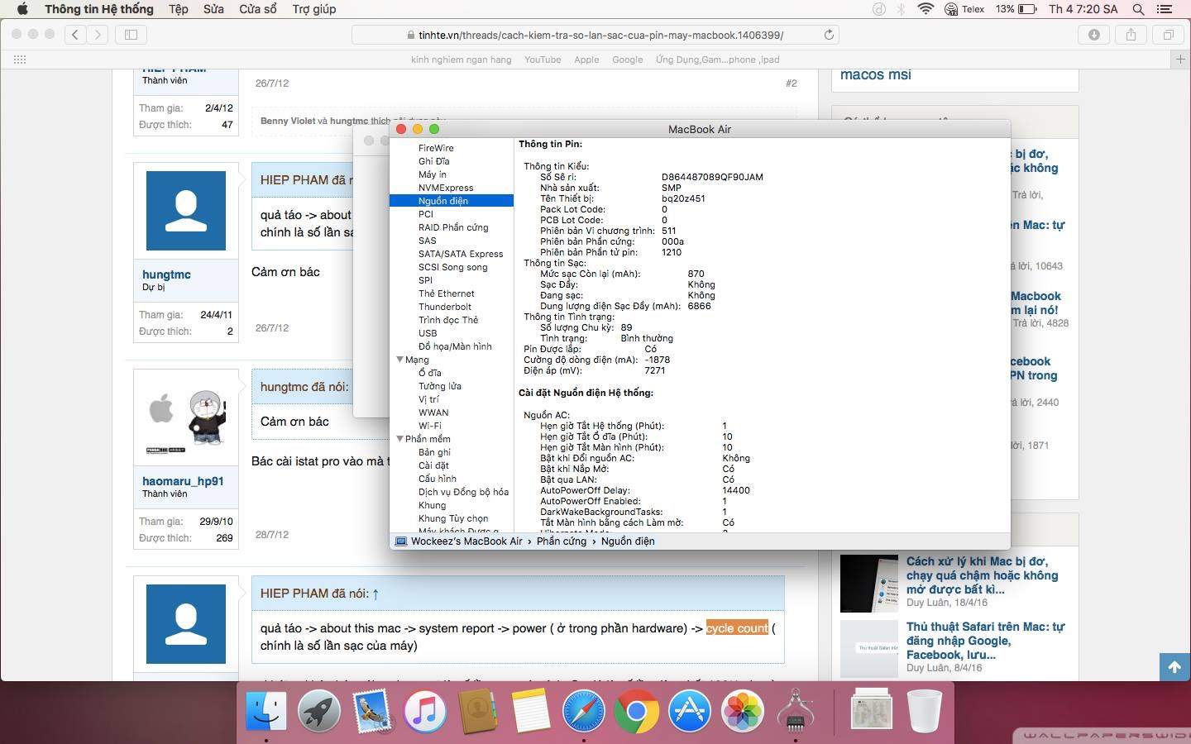Click Bluetooth menu bar icon
The height and width of the screenshot is (744, 1191).
point(902,9)
